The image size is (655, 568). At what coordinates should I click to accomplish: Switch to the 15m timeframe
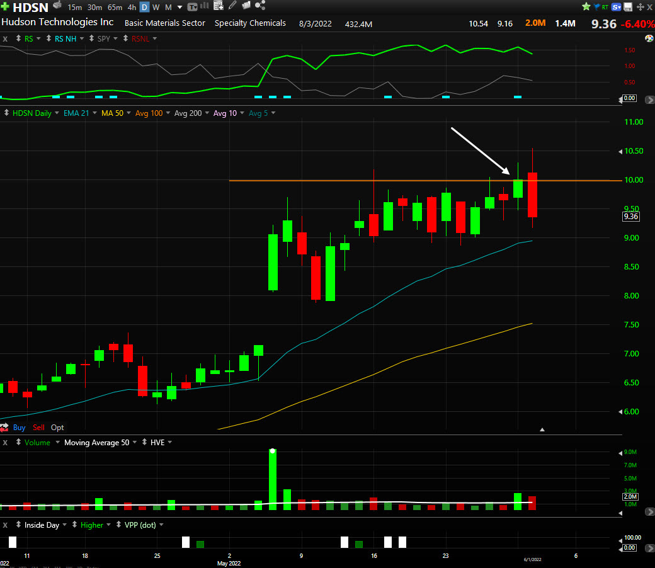point(75,8)
